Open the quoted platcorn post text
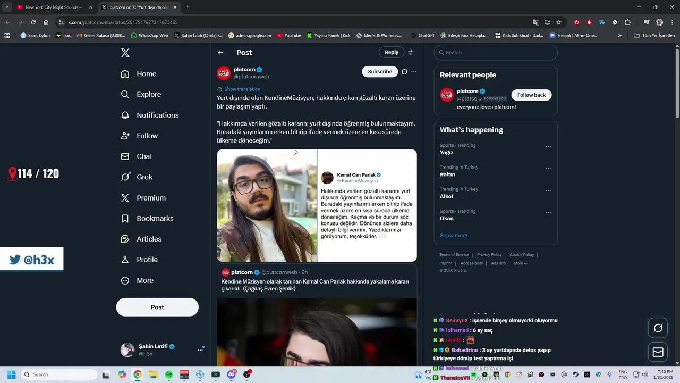680x383 pixels. (x=315, y=285)
